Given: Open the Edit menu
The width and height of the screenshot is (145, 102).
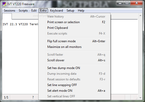Looking at the screenshot, I should (34, 11).
